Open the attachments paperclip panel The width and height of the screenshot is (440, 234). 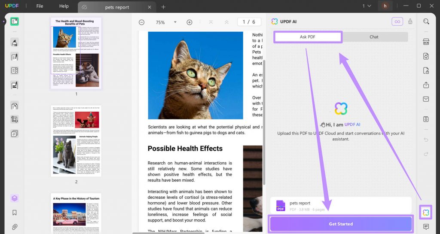pos(15,227)
